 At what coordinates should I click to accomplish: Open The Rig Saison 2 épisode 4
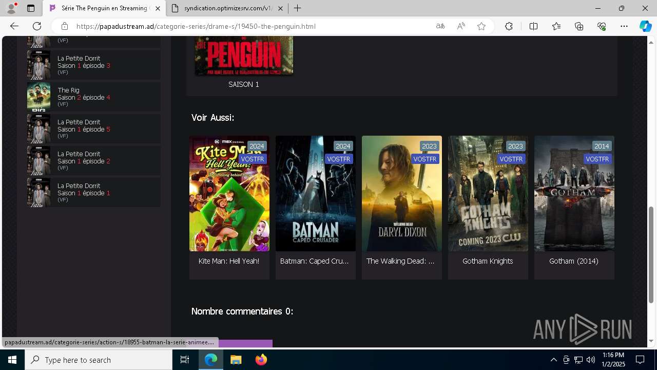pos(94,97)
